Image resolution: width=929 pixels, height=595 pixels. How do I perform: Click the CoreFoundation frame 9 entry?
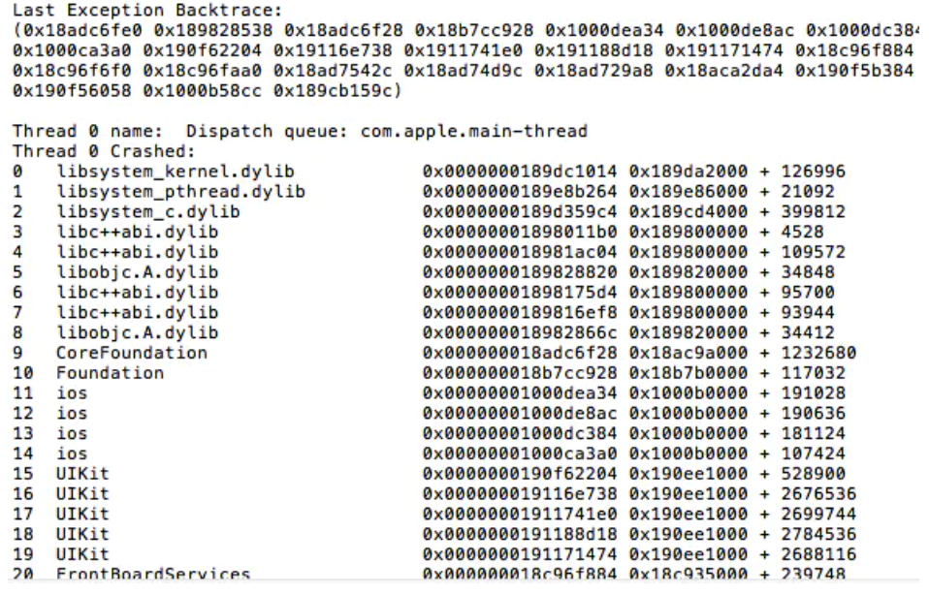point(434,353)
